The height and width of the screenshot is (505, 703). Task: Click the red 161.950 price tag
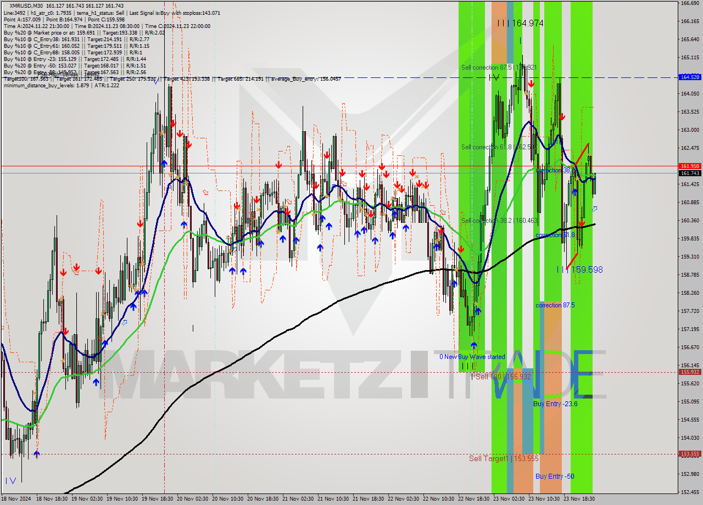tap(690, 166)
